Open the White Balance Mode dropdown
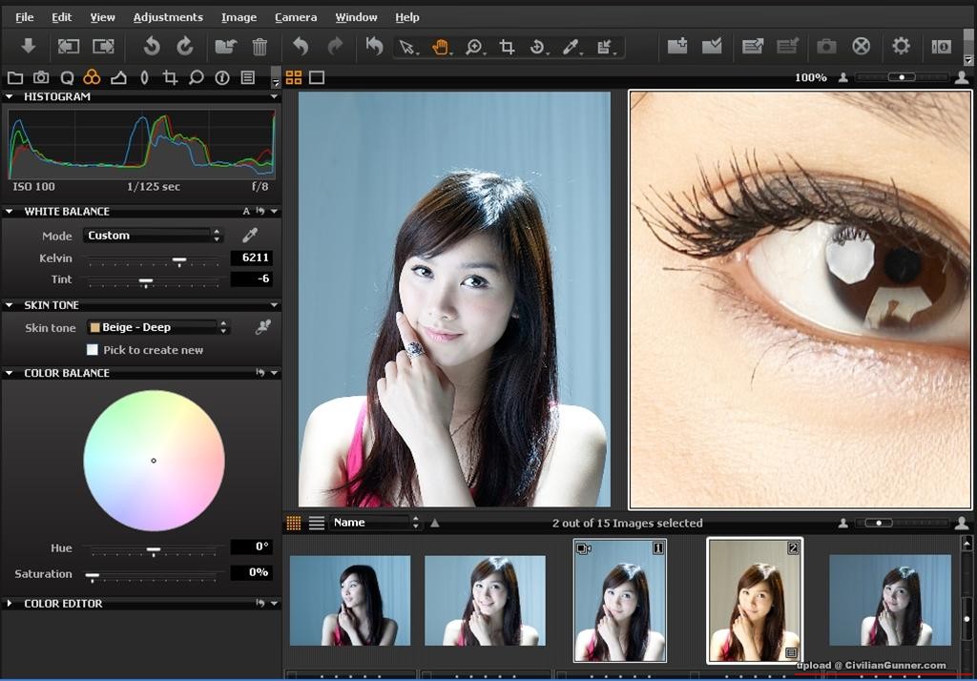Screen dimensions: 977x681 [153, 236]
